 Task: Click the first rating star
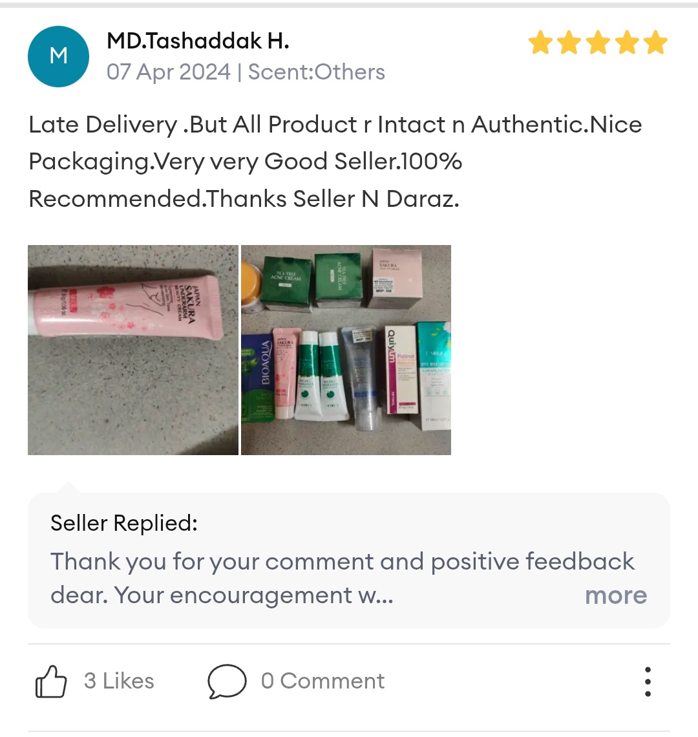coord(540,43)
